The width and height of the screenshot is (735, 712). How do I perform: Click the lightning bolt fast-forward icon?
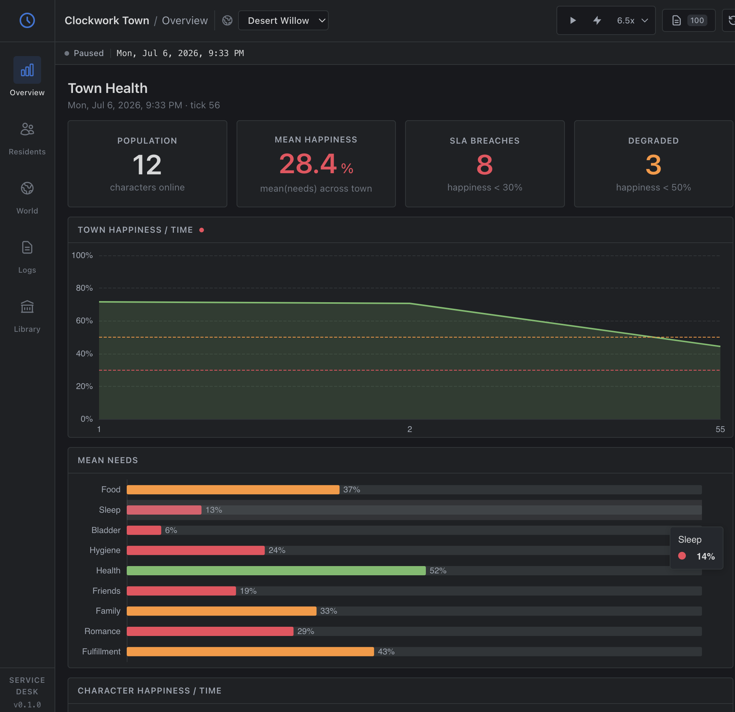point(597,20)
